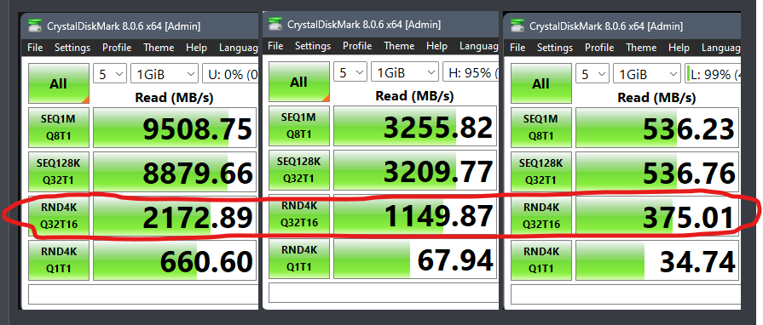763x325 pixels.
Task: Click the comment field in middle window
Action: point(383,293)
